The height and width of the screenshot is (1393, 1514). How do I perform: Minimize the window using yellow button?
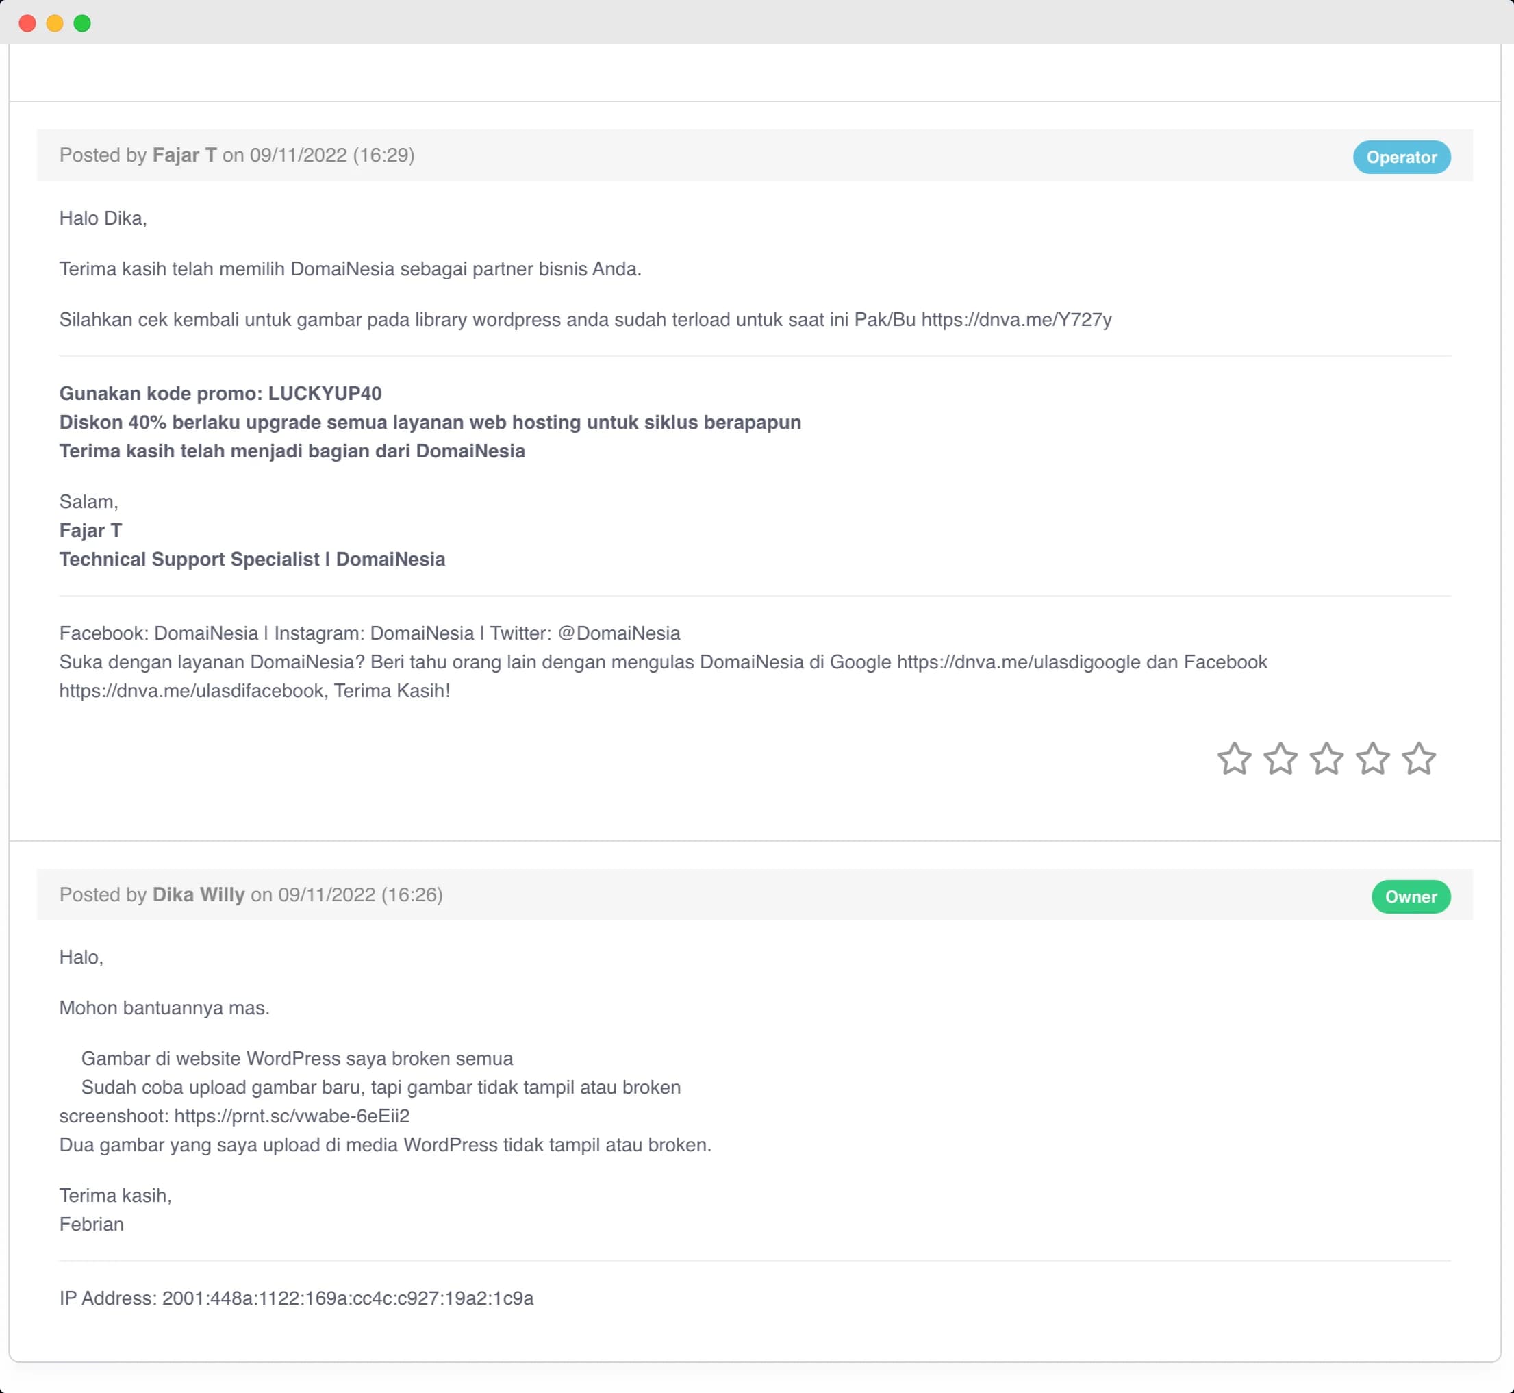(55, 23)
